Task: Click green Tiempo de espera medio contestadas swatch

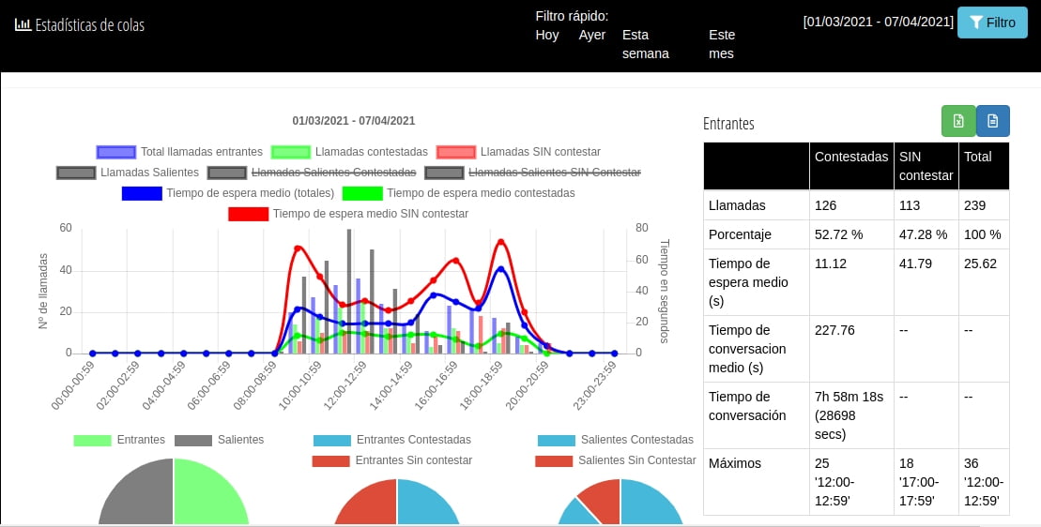Action: (x=362, y=193)
